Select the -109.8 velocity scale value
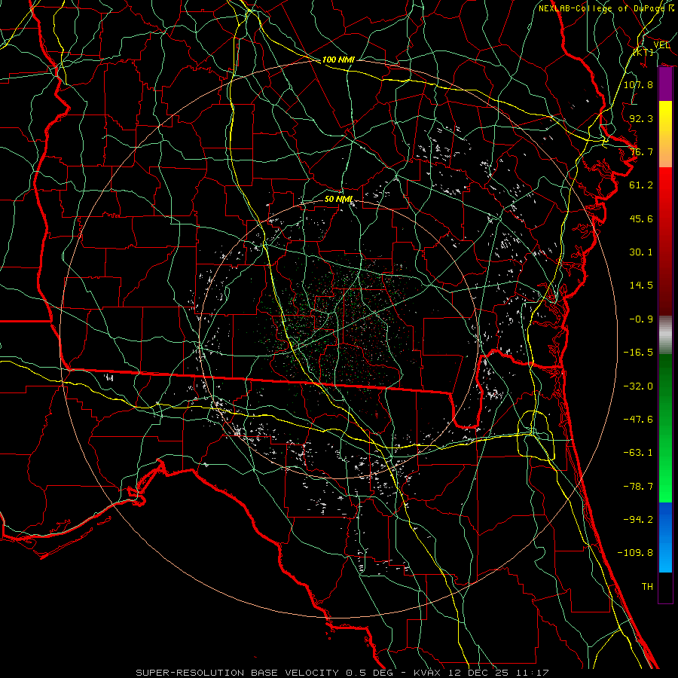This screenshot has height=678, width=678. coord(635,553)
